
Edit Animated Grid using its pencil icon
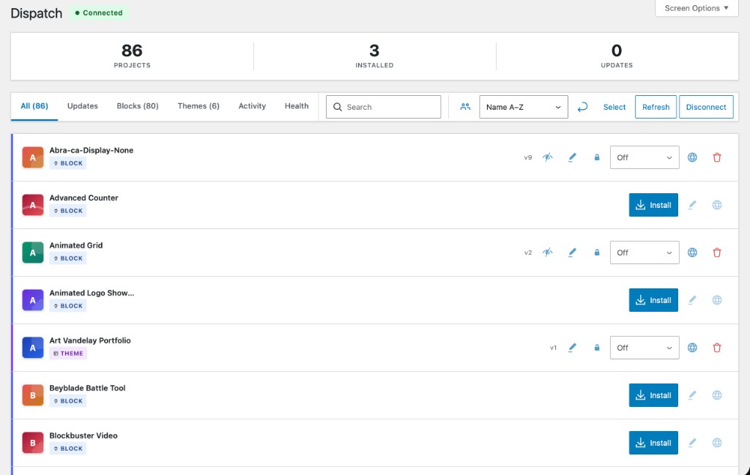572,253
